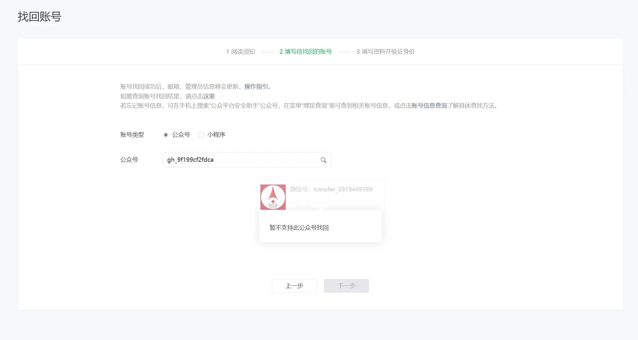Click the red BAZAAR account avatar

click(273, 197)
